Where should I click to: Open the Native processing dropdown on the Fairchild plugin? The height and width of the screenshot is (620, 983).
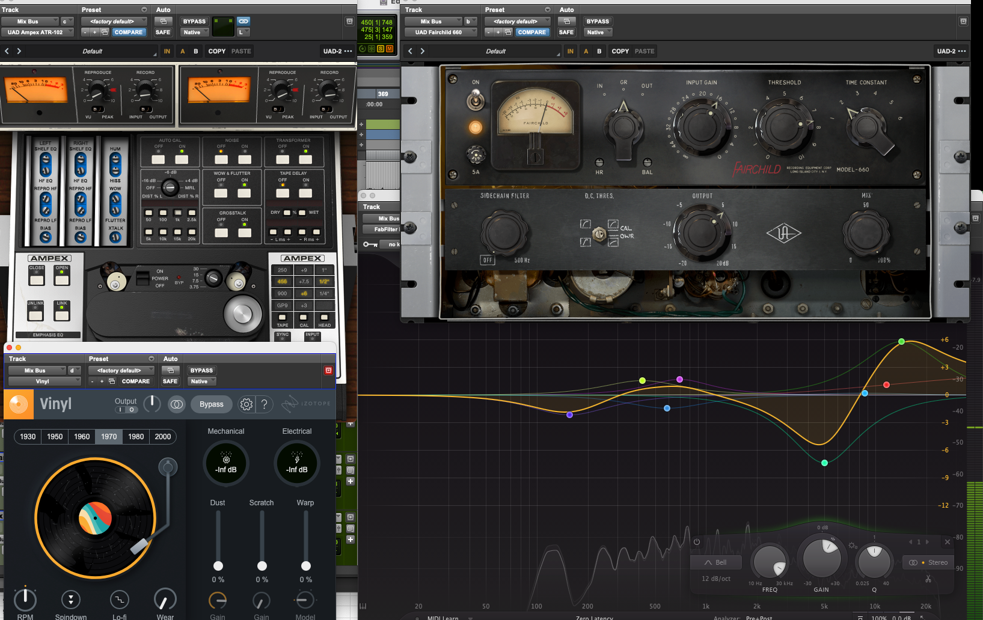point(597,32)
